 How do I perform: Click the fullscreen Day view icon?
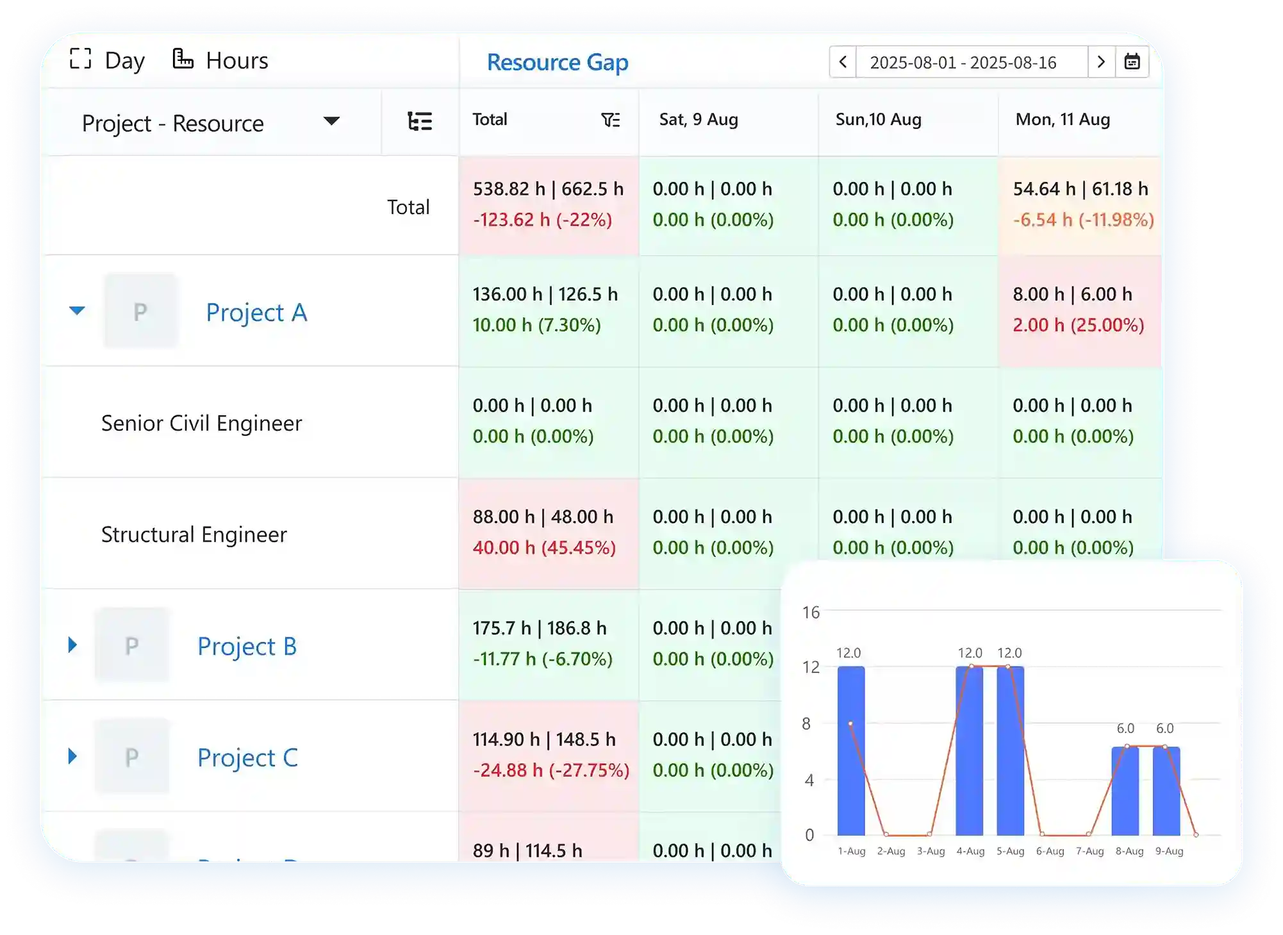point(81,59)
